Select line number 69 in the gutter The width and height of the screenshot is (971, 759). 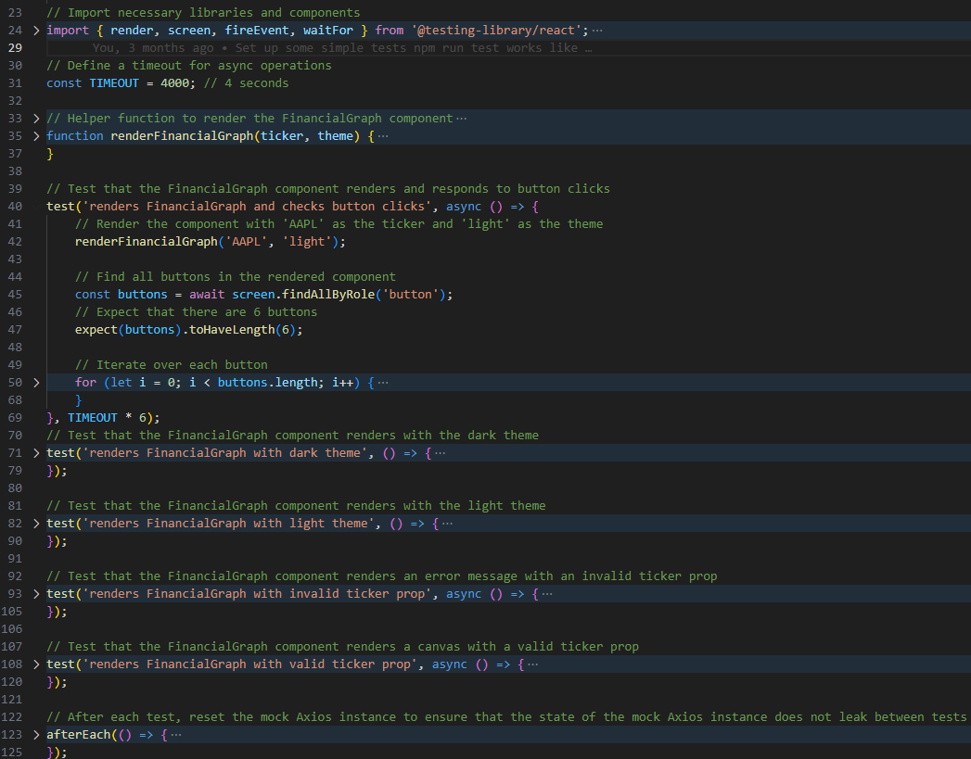pyautogui.click(x=15, y=418)
